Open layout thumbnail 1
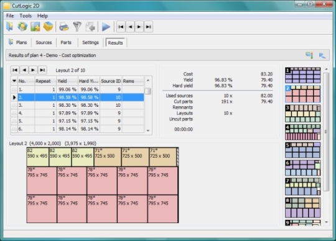The height and width of the screenshot is (241, 336). [x=303, y=75]
